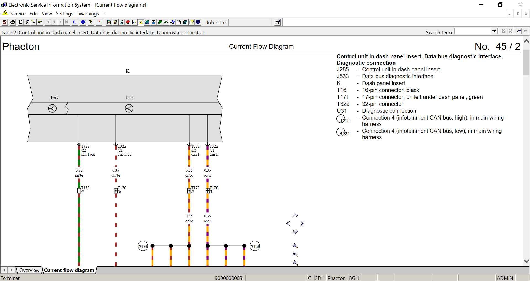Pan diagram up with navigation arrow
This screenshot has width=530, height=281.
tap(295, 215)
